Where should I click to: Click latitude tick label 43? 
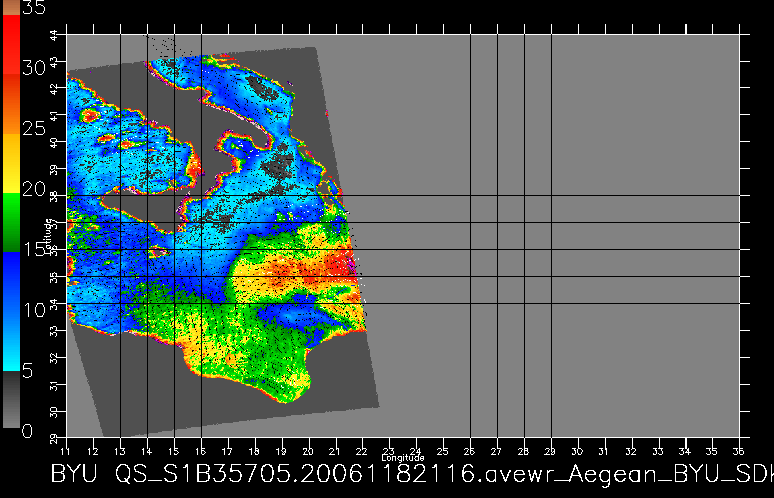tap(54, 62)
